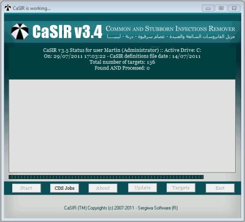Click the scan progress bar
This screenshot has height=222, width=245.
(x=106, y=177)
